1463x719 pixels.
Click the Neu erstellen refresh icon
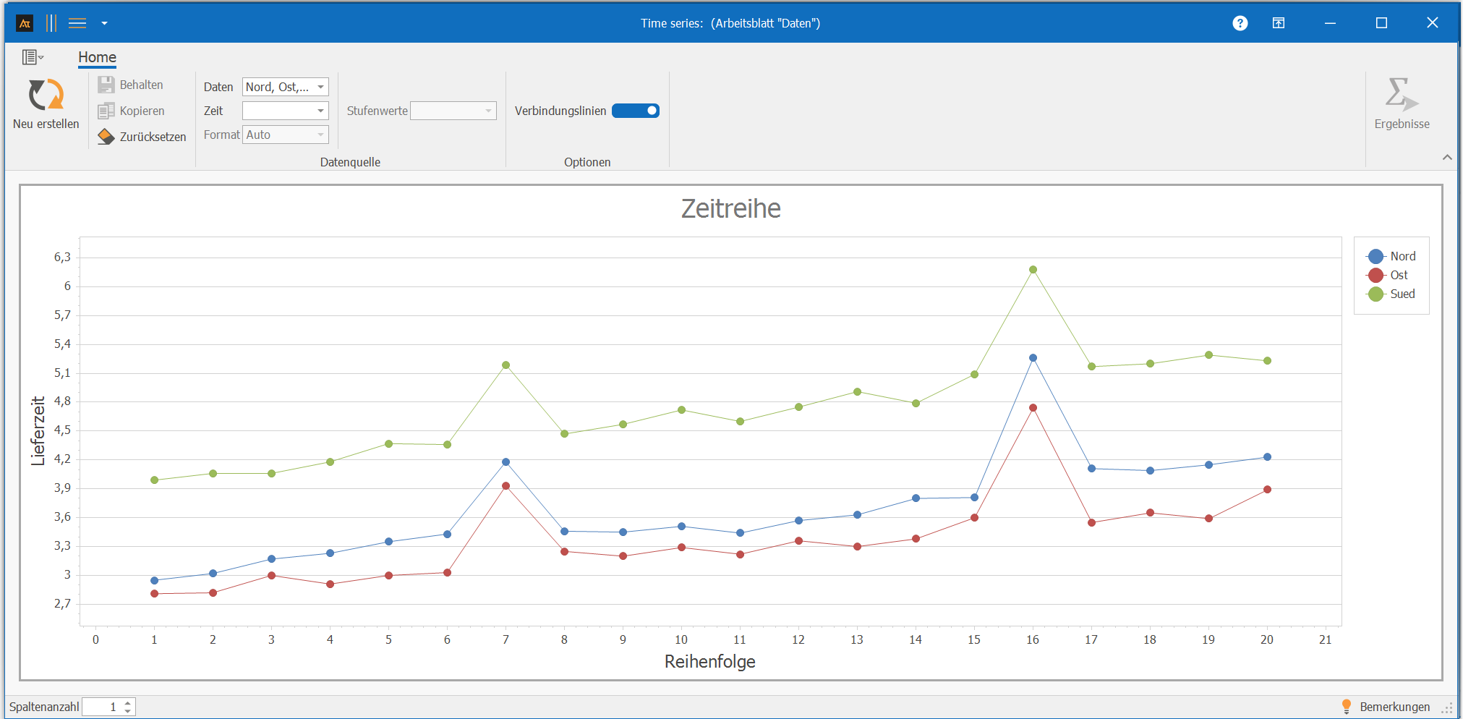pyautogui.click(x=46, y=95)
